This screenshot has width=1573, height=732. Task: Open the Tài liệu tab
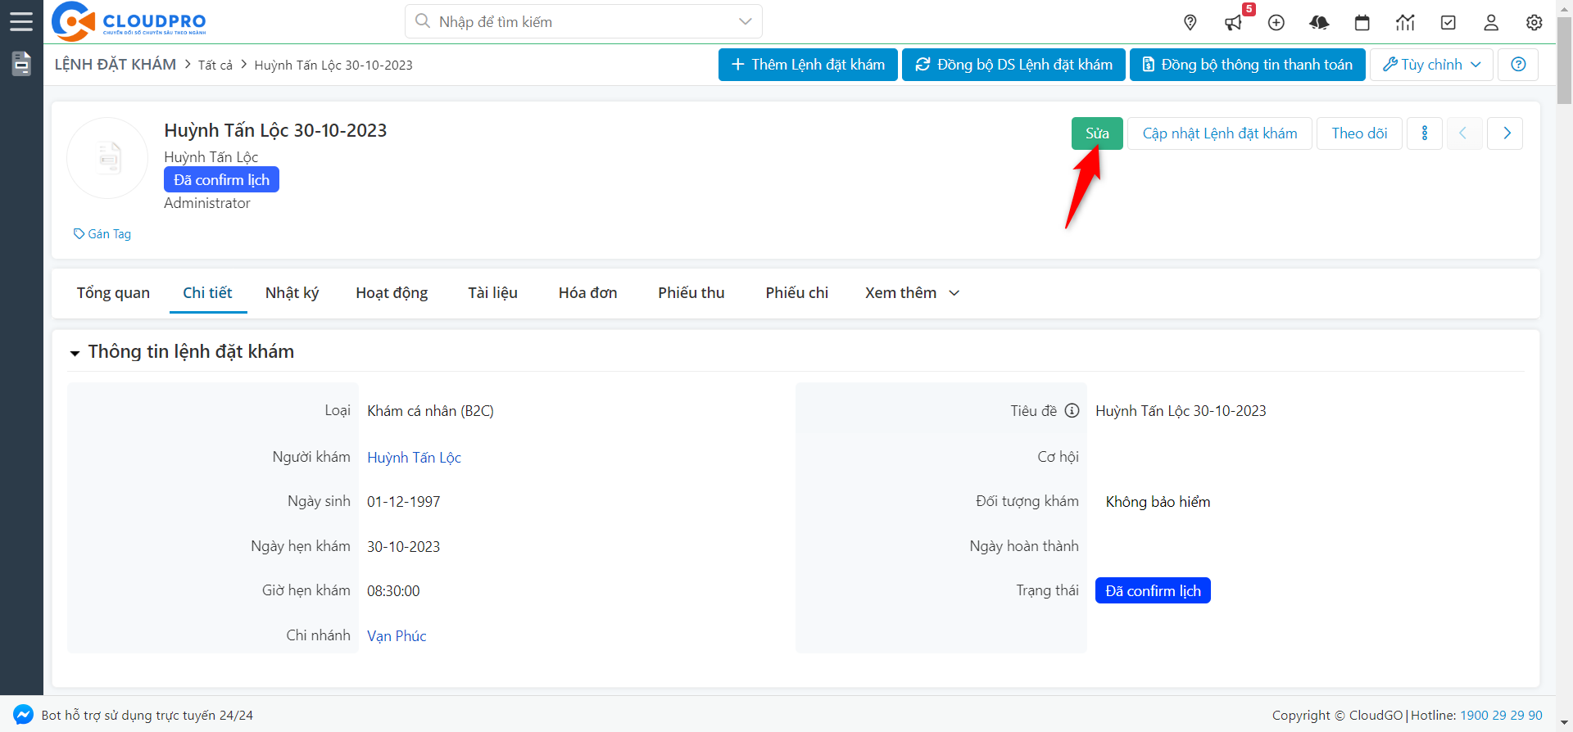492,293
